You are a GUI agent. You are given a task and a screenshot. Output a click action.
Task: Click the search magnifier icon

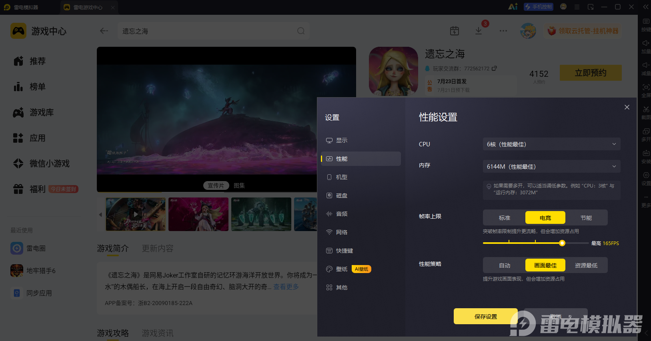pos(301,31)
